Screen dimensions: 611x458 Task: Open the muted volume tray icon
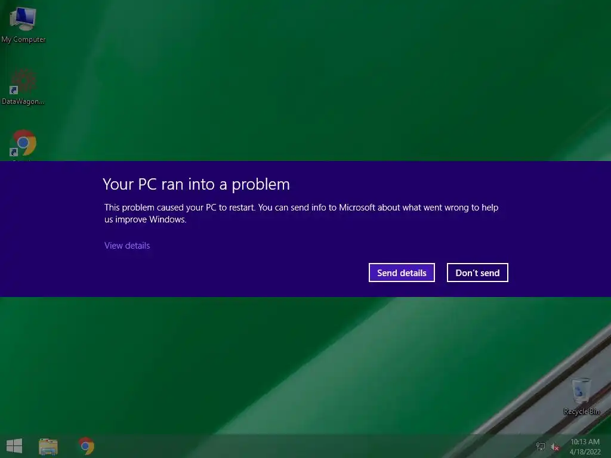pyautogui.click(x=554, y=447)
